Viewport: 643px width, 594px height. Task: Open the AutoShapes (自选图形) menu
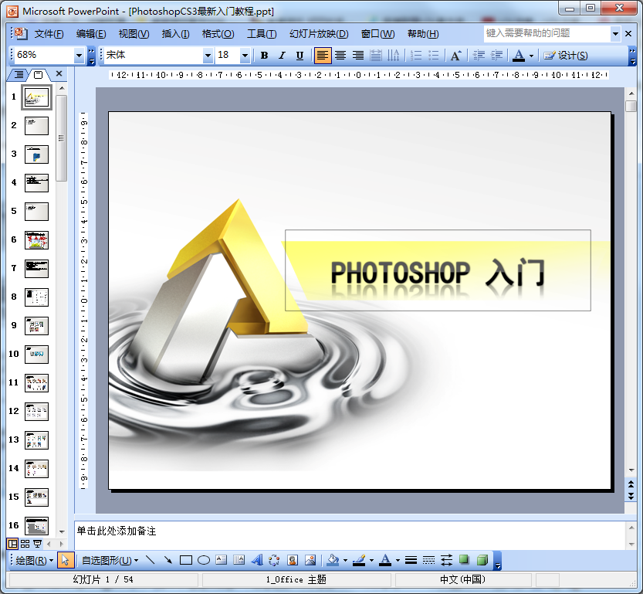pyautogui.click(x=110, y=560)
